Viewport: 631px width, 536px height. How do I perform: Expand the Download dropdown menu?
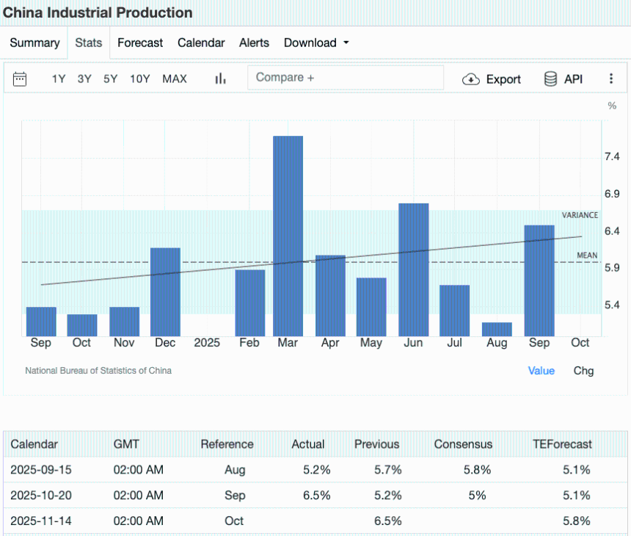point(316,43)
